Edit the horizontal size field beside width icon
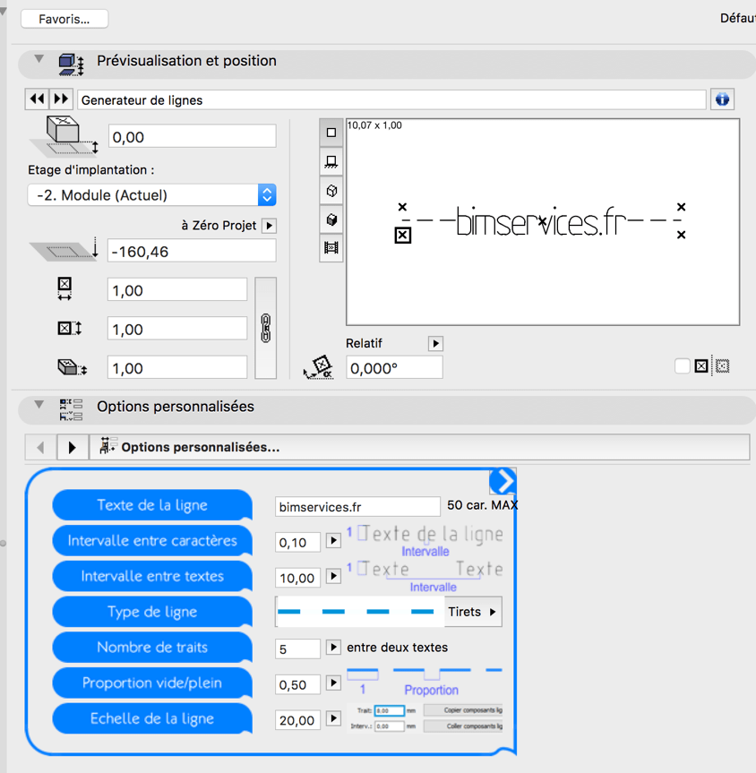 tap(177, 290)
